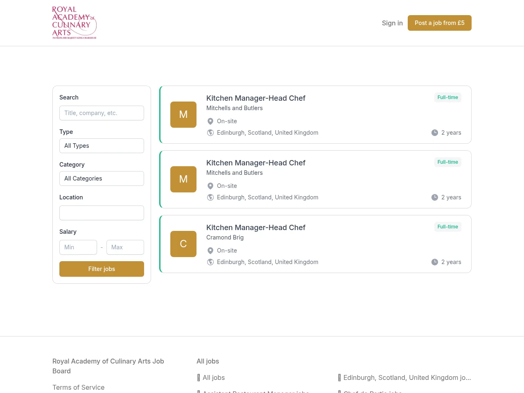Click the clock icon in the first job card
Viewport: 524px width, 393px height.
point(435,133)
